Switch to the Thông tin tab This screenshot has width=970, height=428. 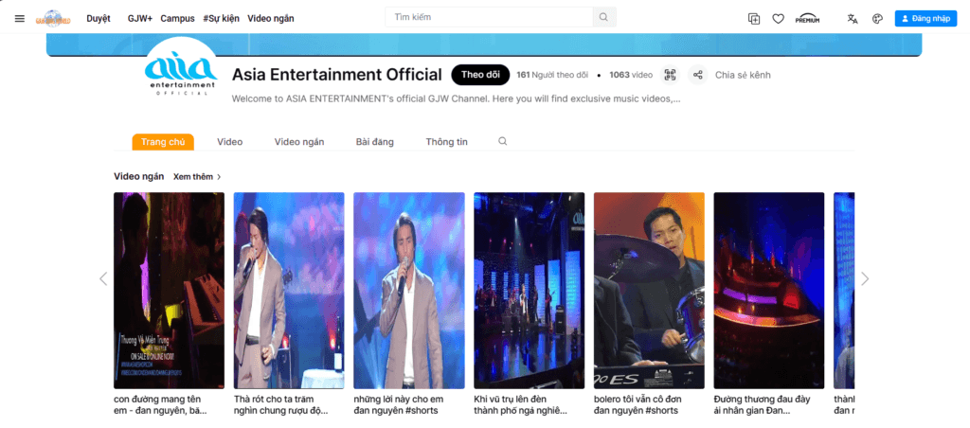coord(447,142)
